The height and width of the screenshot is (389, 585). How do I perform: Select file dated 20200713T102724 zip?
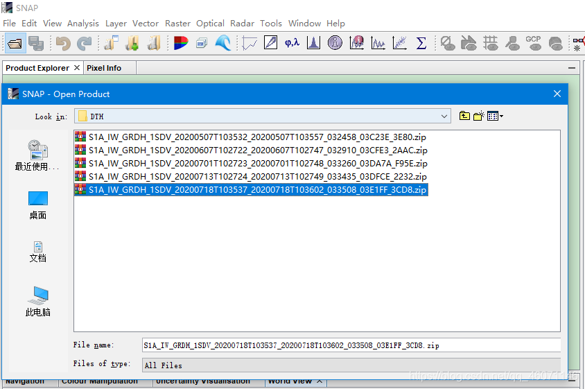coord(251,176)
